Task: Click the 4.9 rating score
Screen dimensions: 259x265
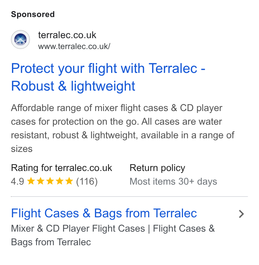Action: tap(18, 181)
